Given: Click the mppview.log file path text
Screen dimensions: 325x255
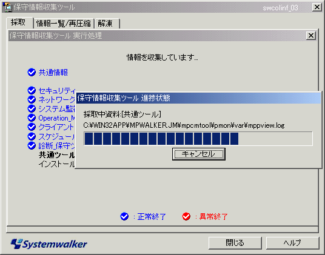Looking at the screenshot, I should pos(184,125).
